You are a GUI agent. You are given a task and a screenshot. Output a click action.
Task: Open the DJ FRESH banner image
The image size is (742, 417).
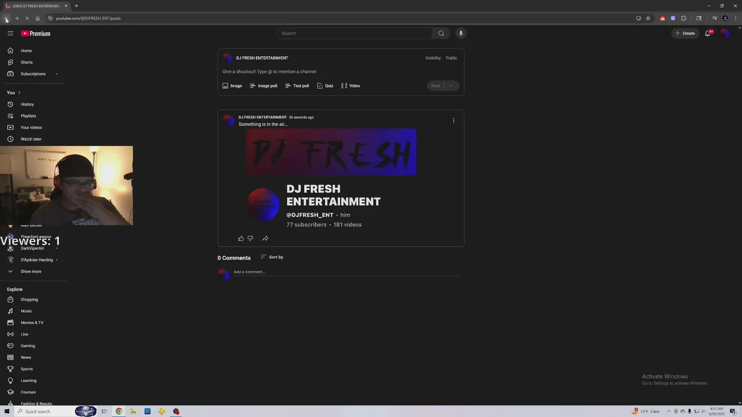pos(331,152)
